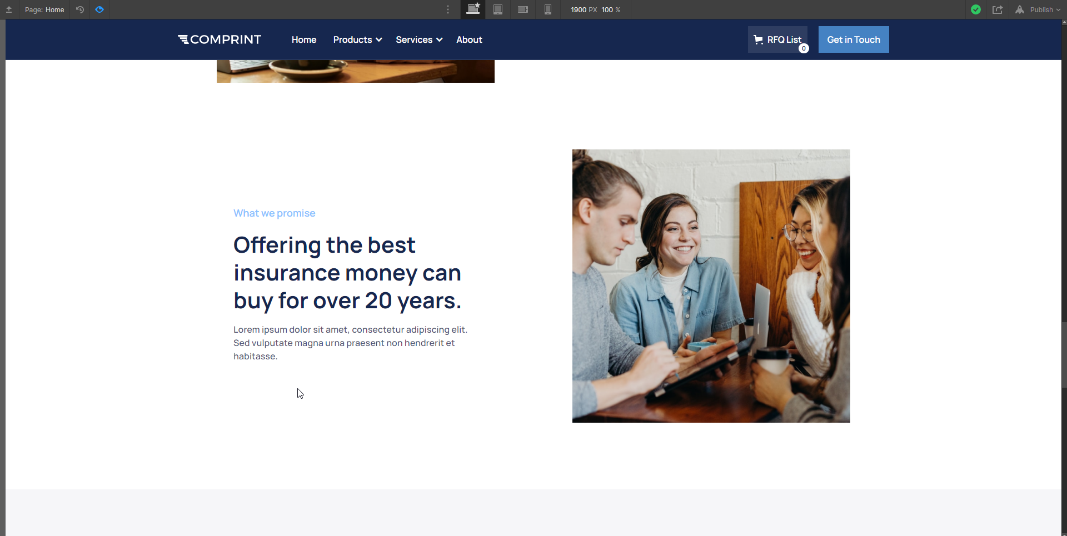Select the 'What we promise' subheading
Image resolution: width=1067 pixels, height=536 pixels.
pos(275,213)
